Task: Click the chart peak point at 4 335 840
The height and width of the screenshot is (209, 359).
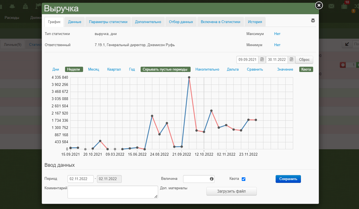Action: pyautogui.click(x=189, y=77)
